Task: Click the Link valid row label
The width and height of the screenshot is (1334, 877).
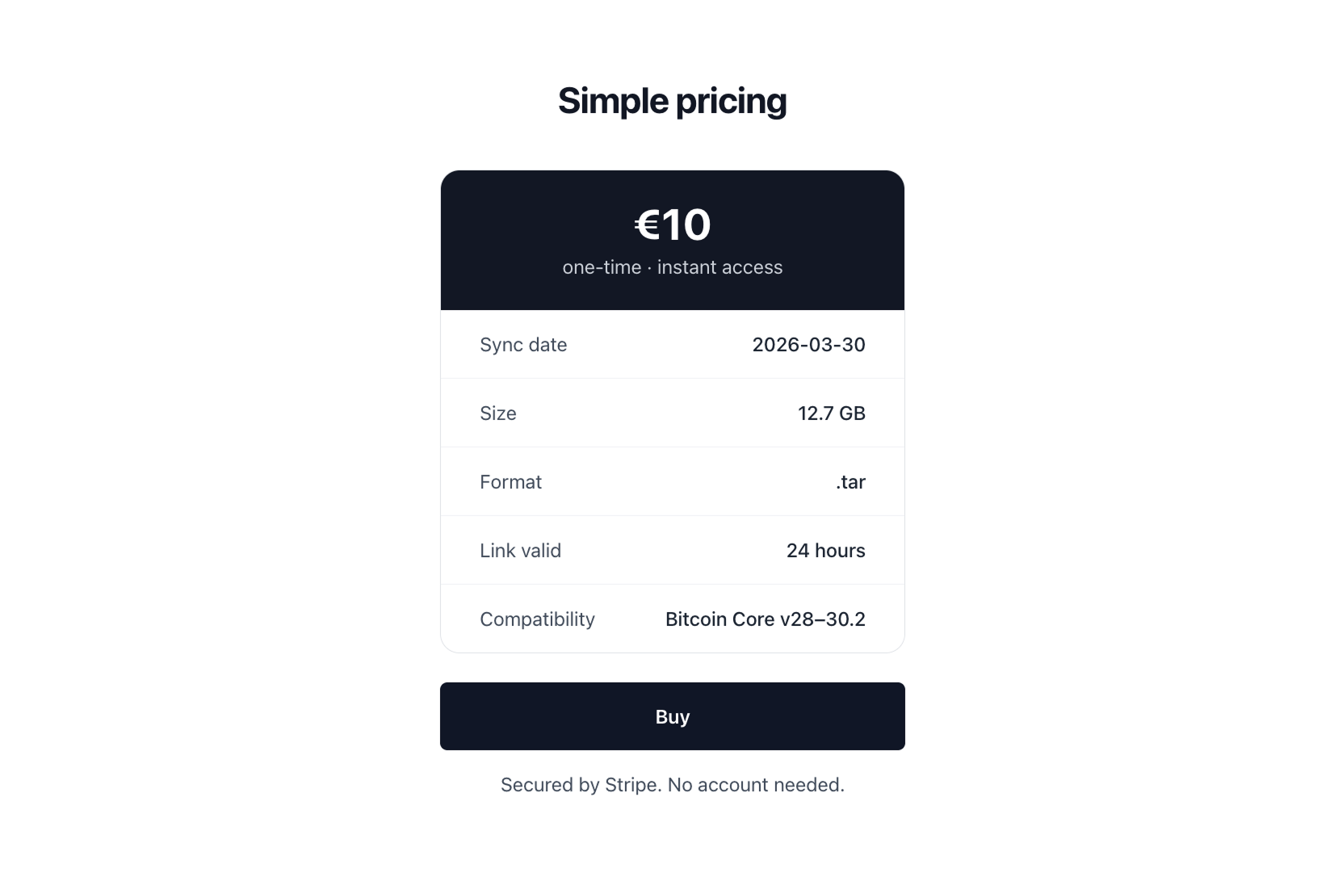Action: point(520,550)
